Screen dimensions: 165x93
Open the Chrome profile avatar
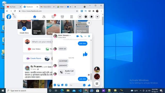pyautogui.click(x=97, y=11)
